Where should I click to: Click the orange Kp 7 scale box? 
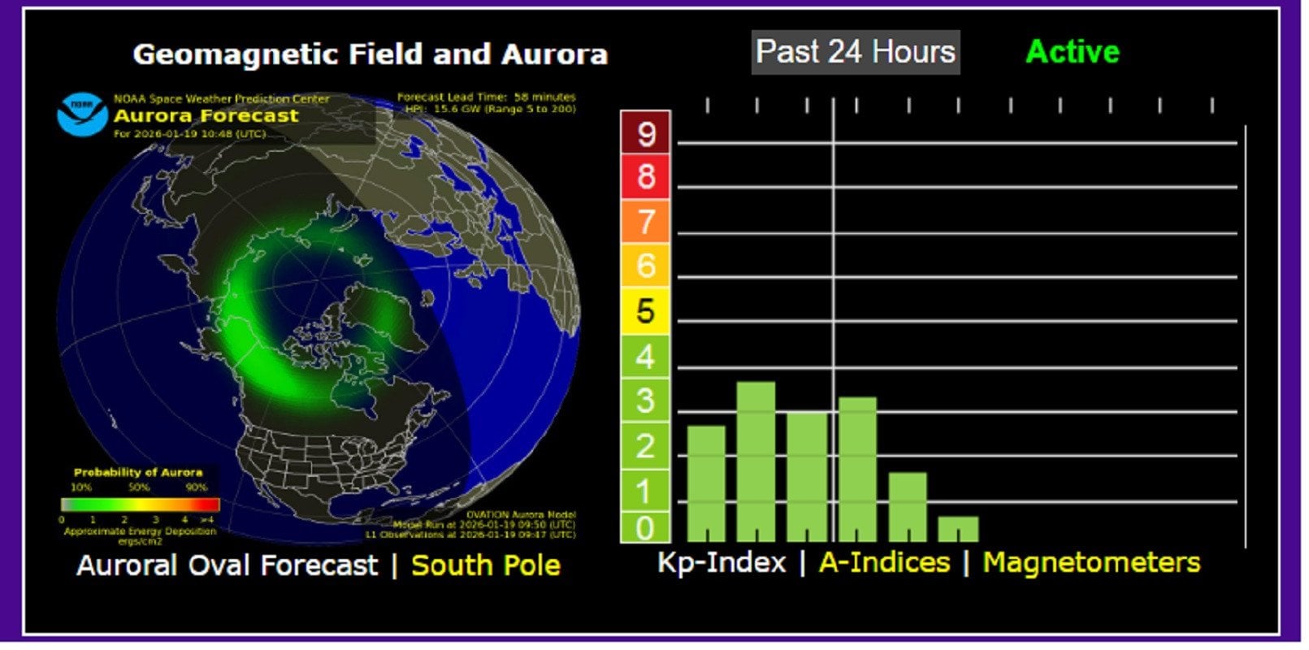pos(645,221)
